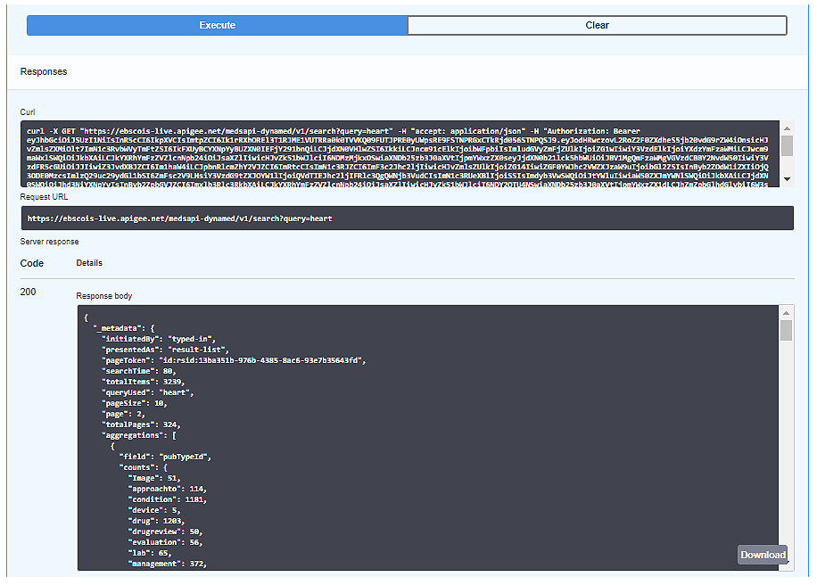Viewport: 817px width, 585px height.
Task: Download the response body
Action: point(762,555)
